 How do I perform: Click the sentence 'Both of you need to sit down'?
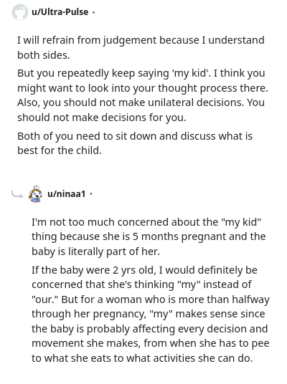point(135,143)
